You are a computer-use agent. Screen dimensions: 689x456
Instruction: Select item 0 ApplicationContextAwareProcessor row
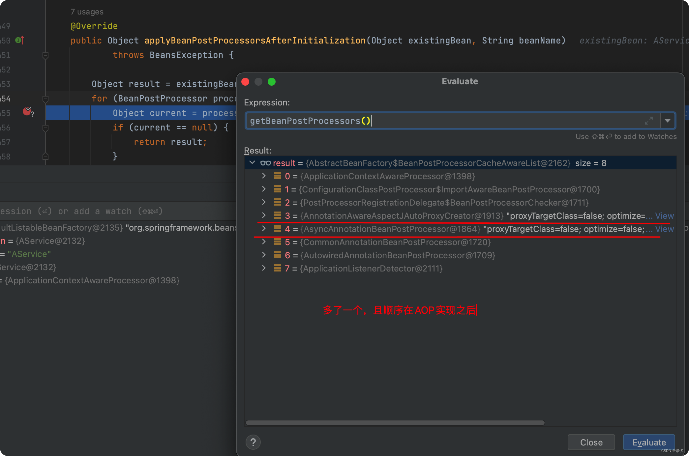tap(386, 176)
